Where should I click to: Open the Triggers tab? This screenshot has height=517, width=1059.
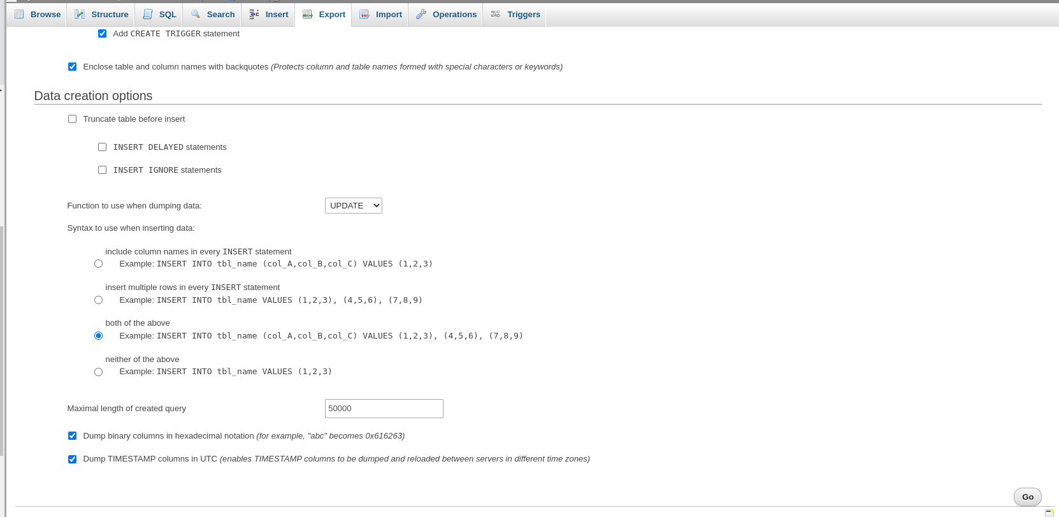pyautogui.click(x=515, y=14)
